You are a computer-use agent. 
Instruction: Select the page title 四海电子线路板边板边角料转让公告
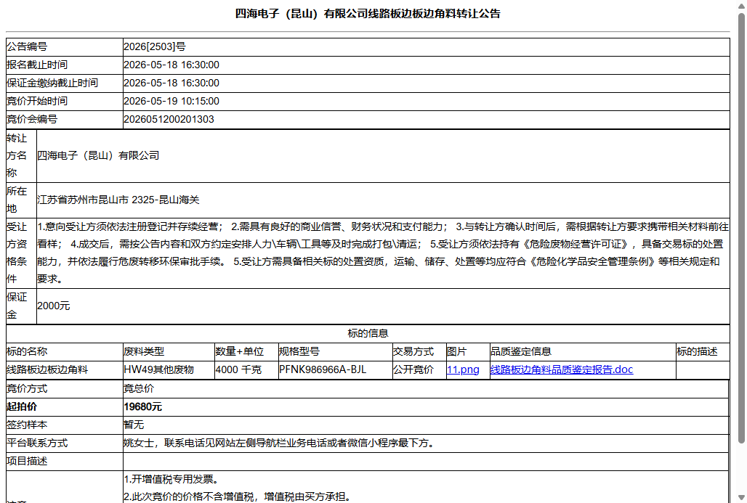(x=368, y=14)
